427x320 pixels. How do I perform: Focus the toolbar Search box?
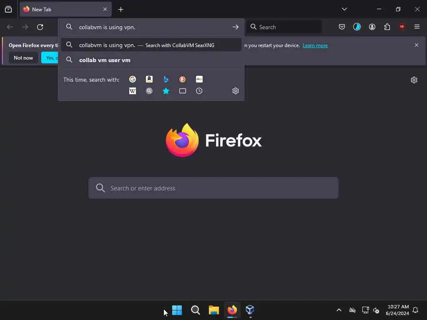tap(284, 27)
